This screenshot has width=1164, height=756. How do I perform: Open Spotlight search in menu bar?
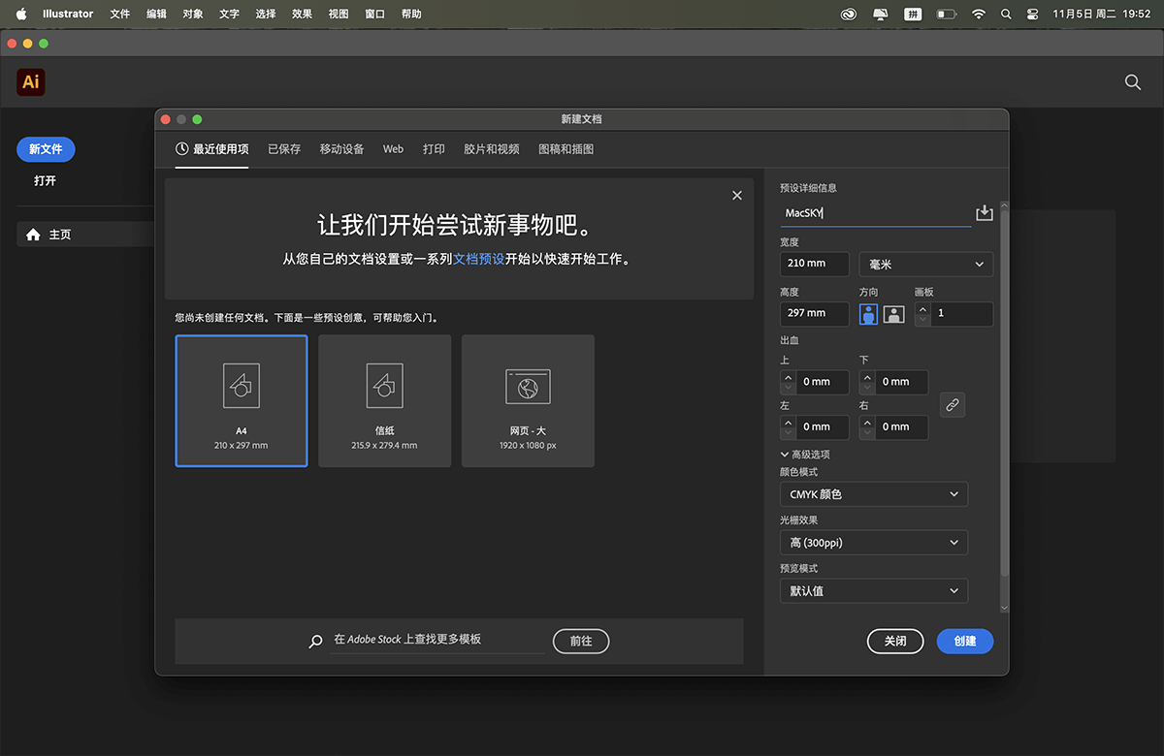[x=1006, y=14]
